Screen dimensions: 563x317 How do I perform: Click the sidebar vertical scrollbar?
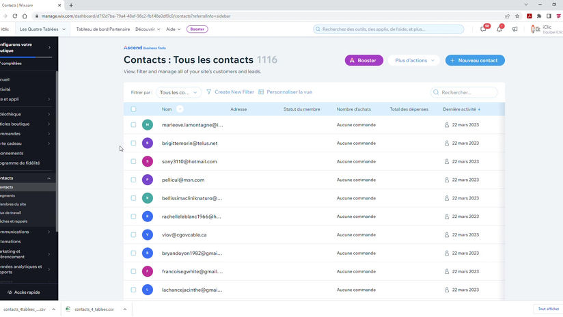tap(57, 151)
